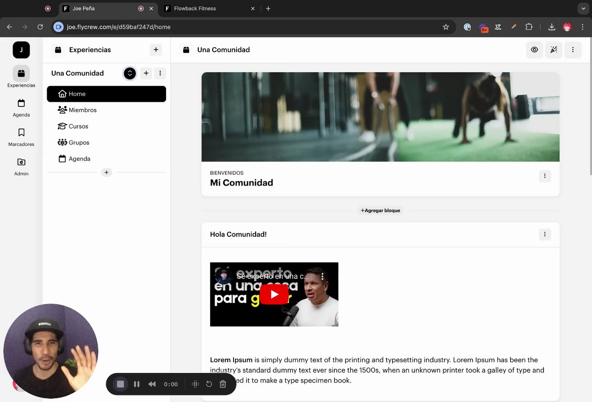The image size is (592, 402).
Task: Open a new browser tab
Action: pyautogui.click(x=268, y=8)
